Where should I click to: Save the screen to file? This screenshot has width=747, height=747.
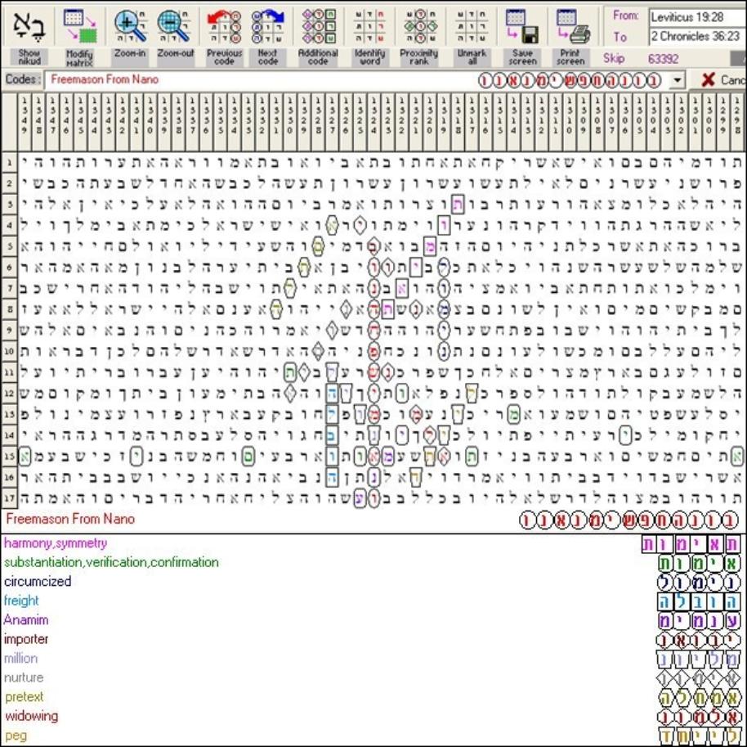point(521,27)
